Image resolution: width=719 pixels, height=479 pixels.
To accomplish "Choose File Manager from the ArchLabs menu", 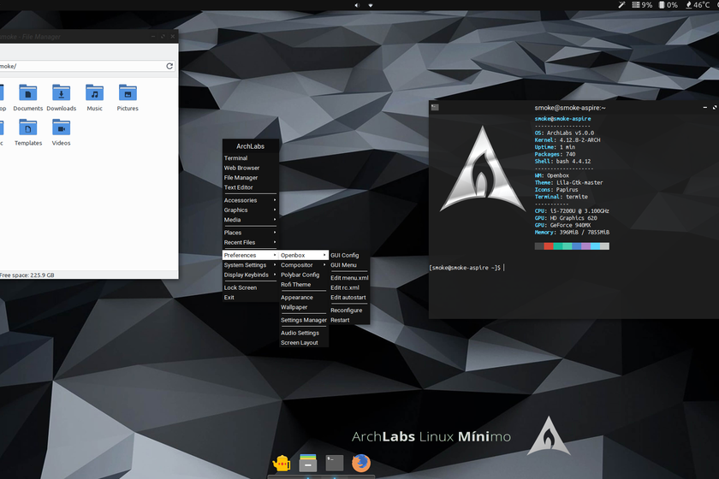I will pos(250,177).
